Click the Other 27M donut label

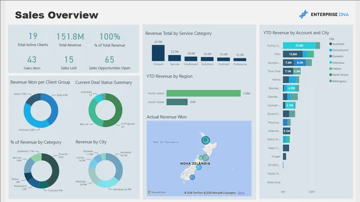[x=20, y=94]
